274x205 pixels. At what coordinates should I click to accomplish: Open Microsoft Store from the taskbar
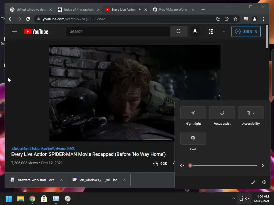pyautogui.click(x=44, y=199)
